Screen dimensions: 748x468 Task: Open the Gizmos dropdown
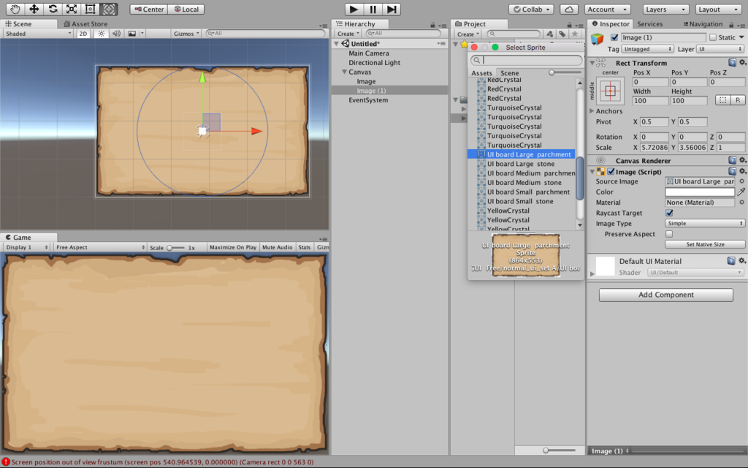click(x=186, y=34)
